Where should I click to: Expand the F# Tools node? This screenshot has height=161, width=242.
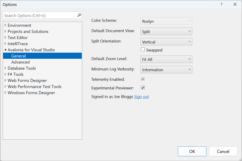pyautogui.click(x=5, y=74)
